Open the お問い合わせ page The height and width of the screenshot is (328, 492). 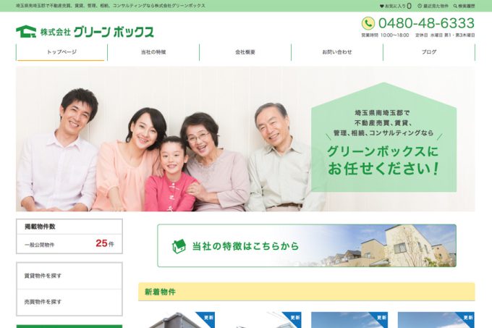point(337,52)
